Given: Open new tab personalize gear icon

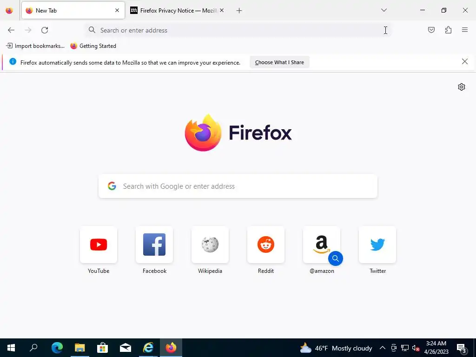Looking at the screenshot, I should click(x=462, y=87).
